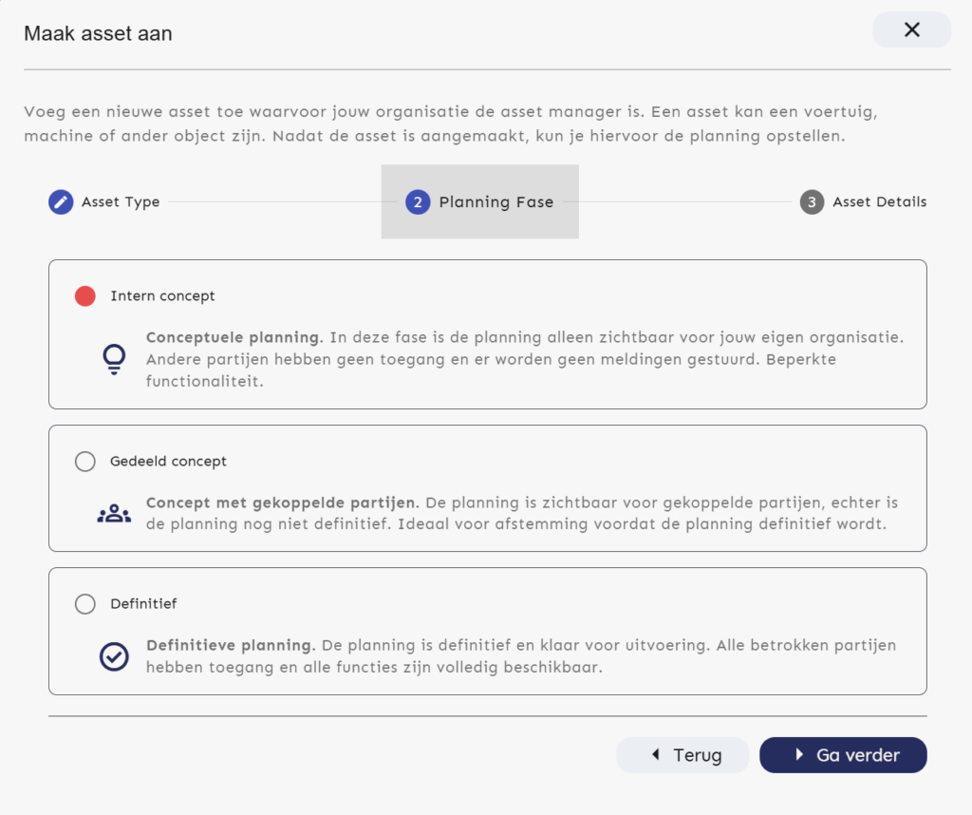Select the Intern concept radio button

click(85, 296)
